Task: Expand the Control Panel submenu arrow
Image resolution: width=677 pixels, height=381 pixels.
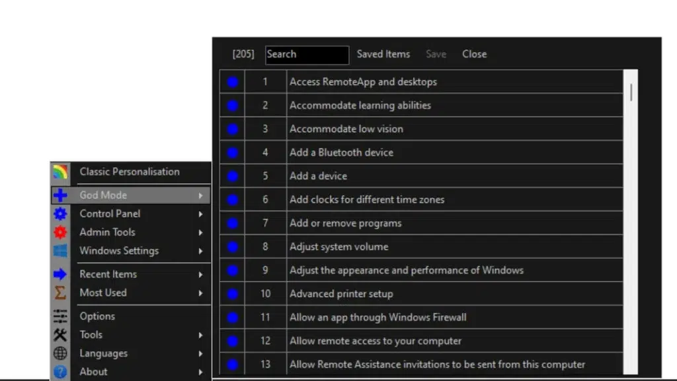Action: [x=201, y=214]
